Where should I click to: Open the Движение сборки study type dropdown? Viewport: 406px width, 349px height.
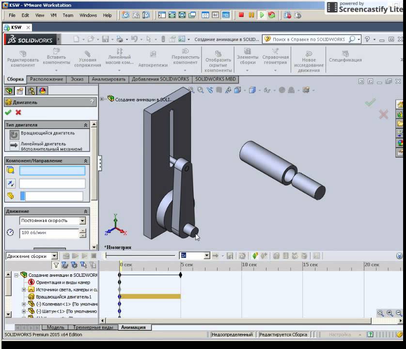pos(54,256)
